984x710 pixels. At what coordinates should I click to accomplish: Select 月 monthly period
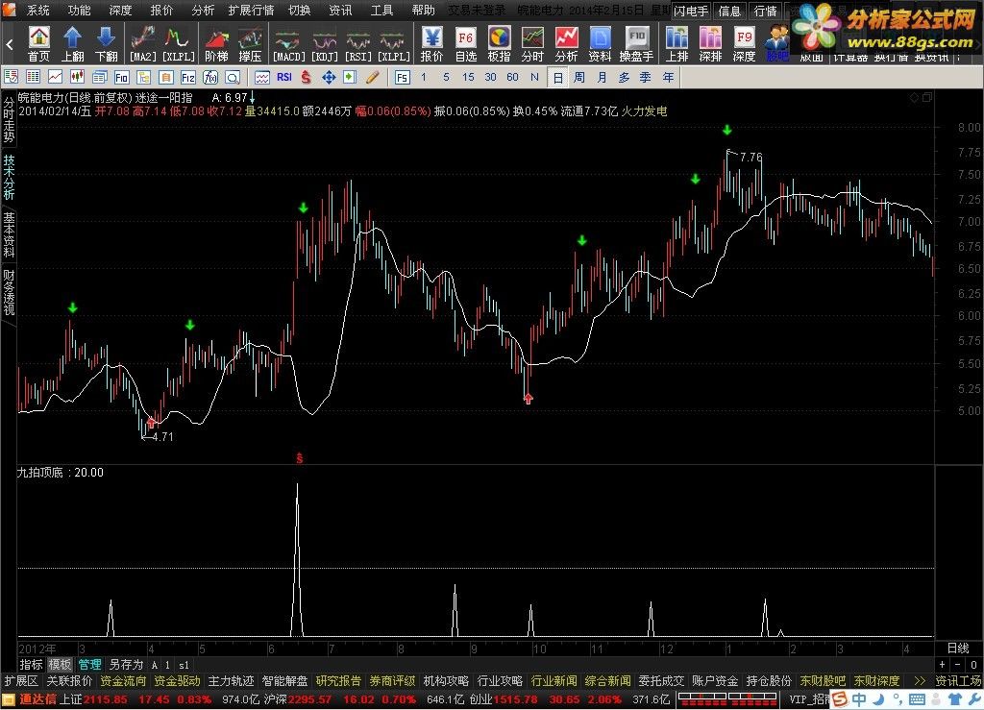pyautogui.click(x=602, y=77)
